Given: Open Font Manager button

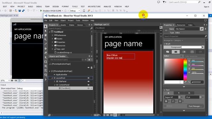Looking at the screenshot, I should [195, 106].
